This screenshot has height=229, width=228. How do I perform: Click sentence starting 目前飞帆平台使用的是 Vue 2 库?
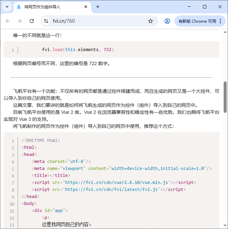[x=111, y=116]
